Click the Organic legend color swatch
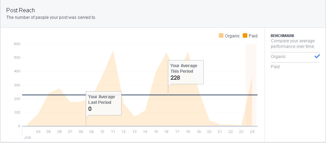Image resolution: width=326 pixels, height=143 pixels. click(221, 36)
